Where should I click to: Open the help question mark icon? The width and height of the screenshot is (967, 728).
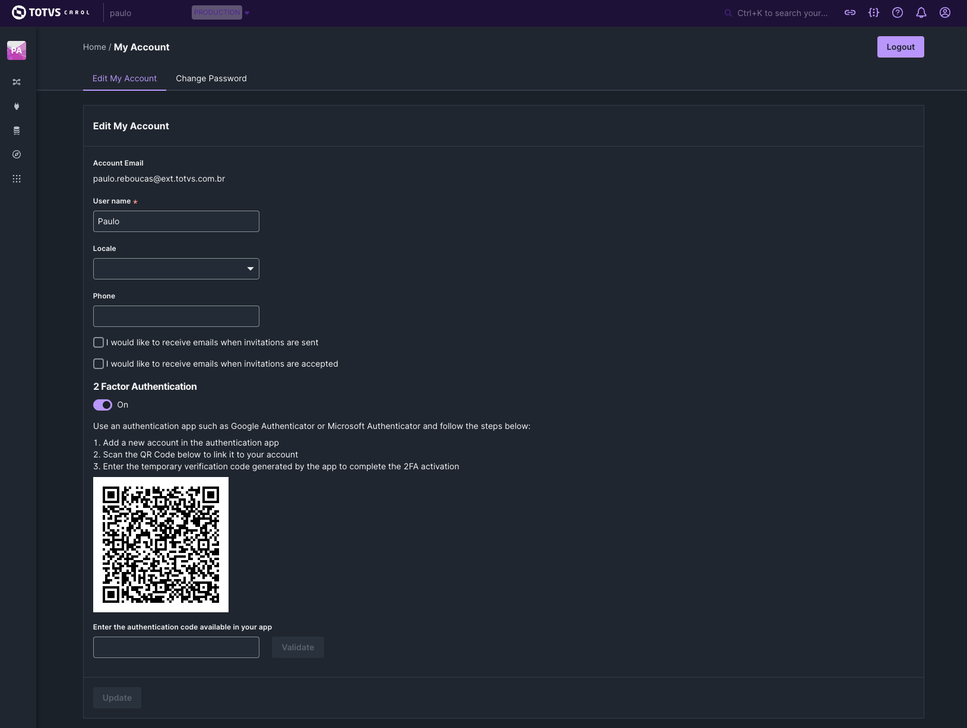point(898,12)
